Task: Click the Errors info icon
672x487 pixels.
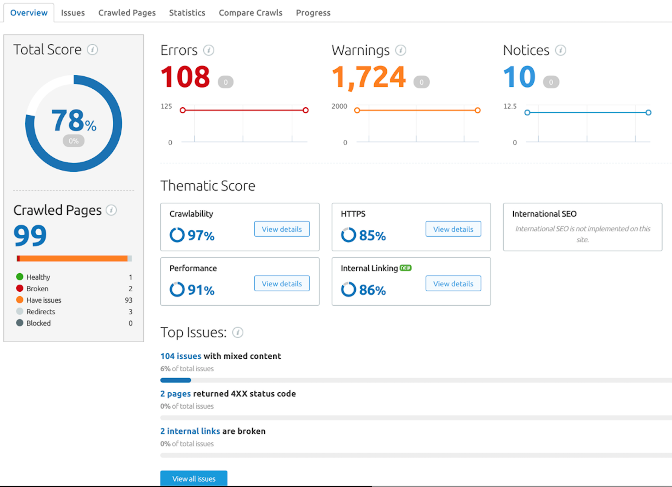Action: tap(208, 50)
